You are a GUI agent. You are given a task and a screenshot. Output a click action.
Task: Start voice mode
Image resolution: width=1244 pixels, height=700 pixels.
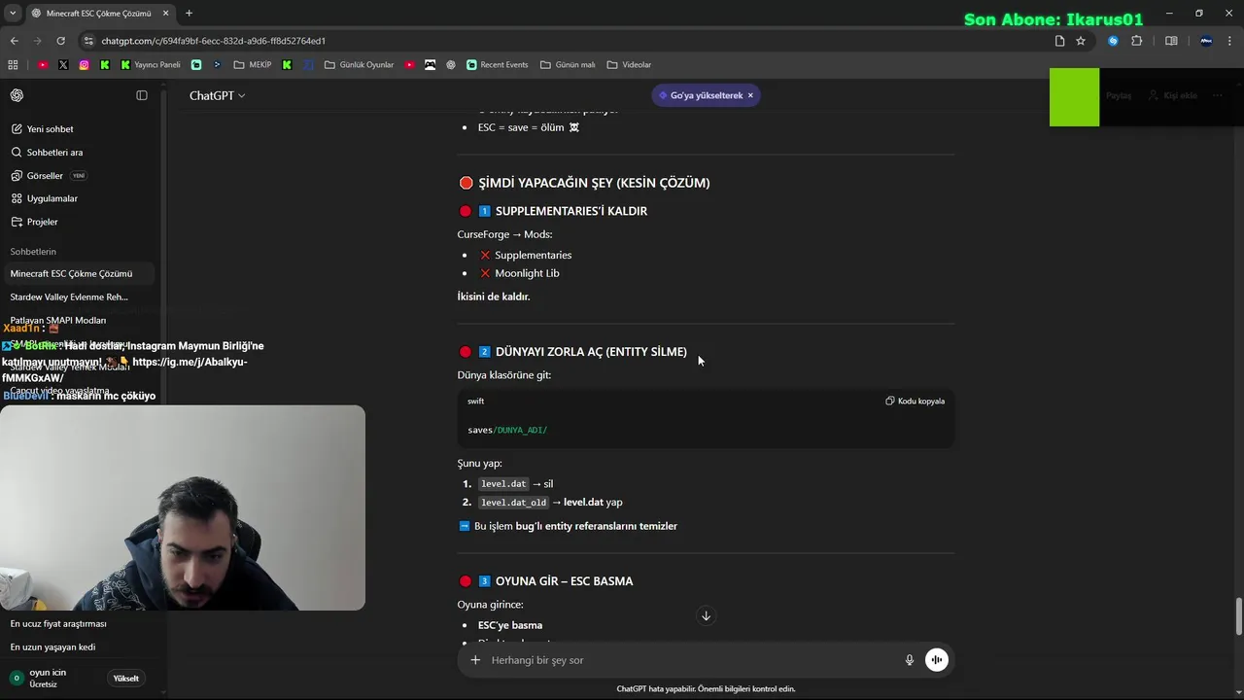point(936,660)
